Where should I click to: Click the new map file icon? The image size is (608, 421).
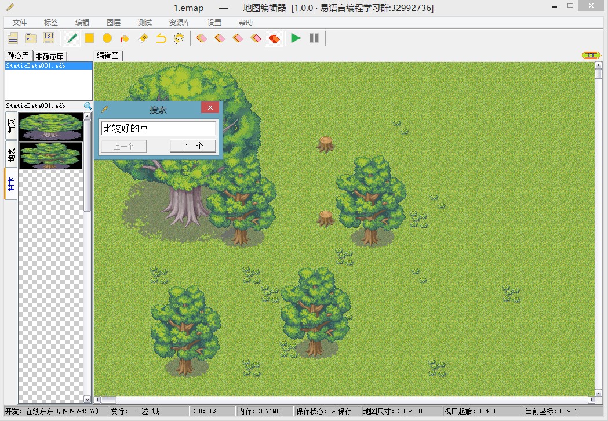(x=13, y=38)
